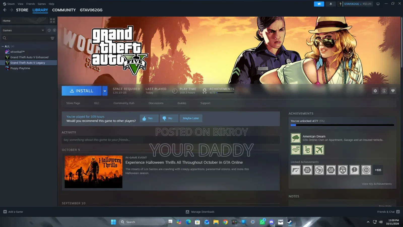
Task: Open game settings gear icon
Action: coord(375,91)
